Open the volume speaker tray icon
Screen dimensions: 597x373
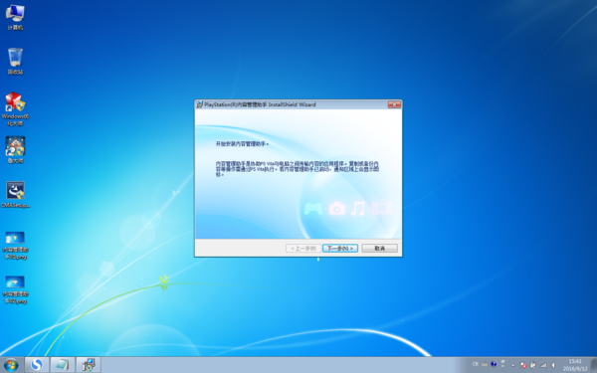pos(553,365)
